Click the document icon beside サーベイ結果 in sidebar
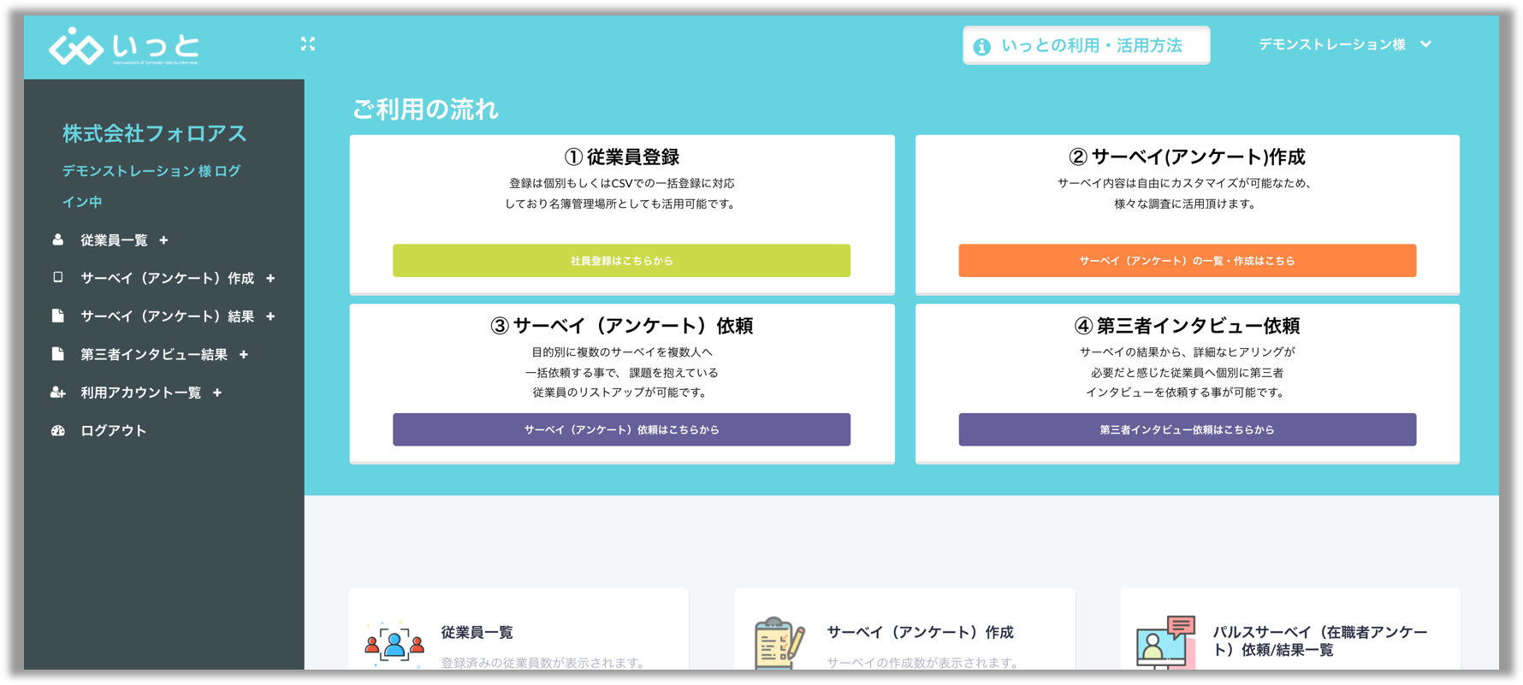The image size is (1523, 685). click(57, 316)
